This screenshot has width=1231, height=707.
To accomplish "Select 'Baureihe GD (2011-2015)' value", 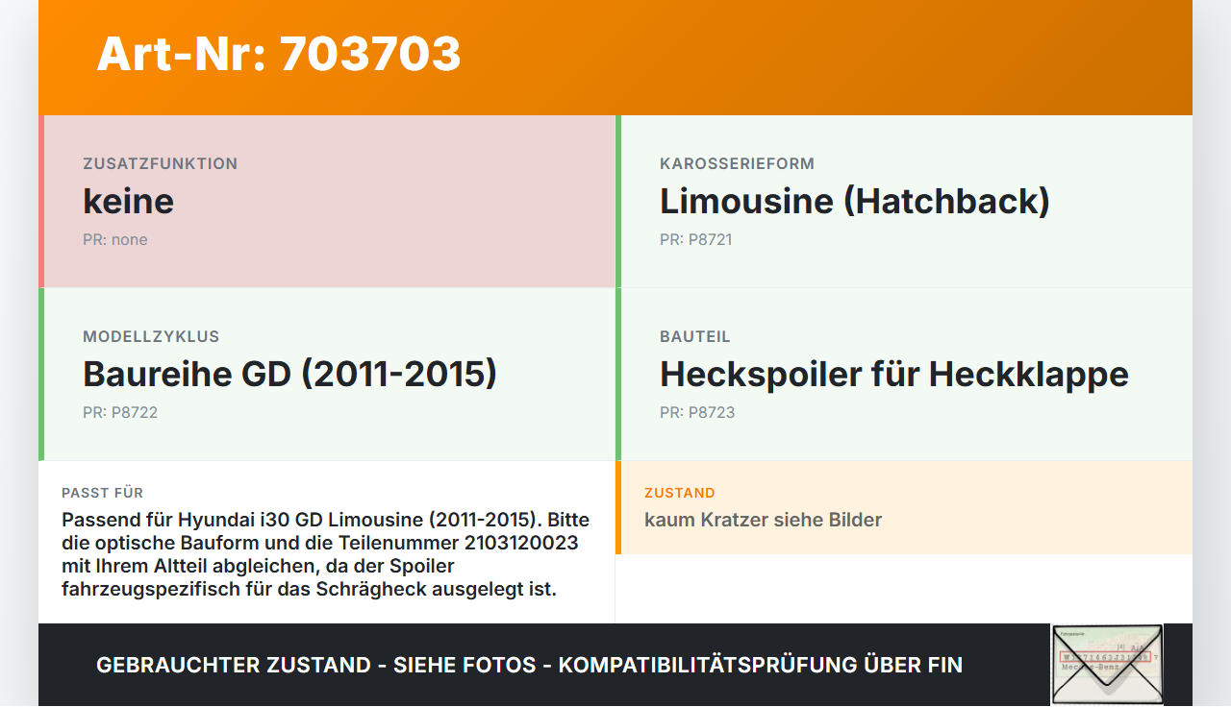I will coord(289,375).
